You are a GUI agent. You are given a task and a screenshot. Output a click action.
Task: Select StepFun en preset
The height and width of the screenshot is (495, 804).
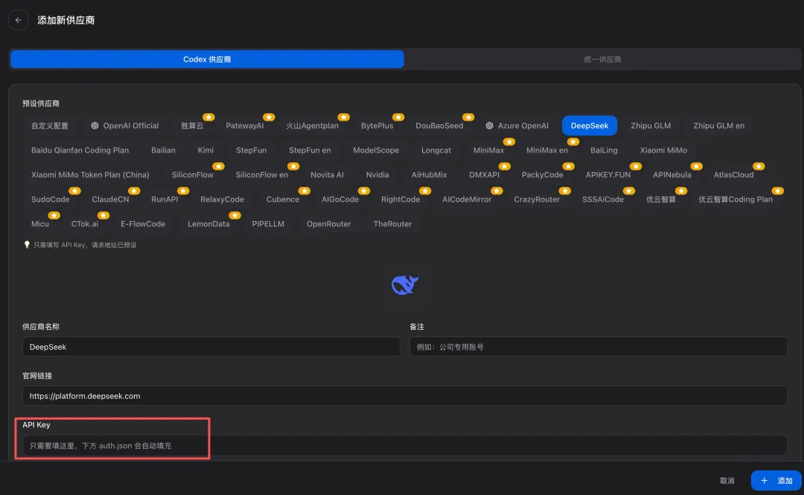click(x=310, y=150)
